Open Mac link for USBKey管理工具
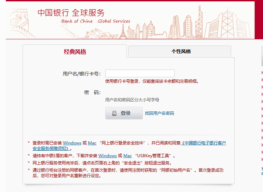 (128, 156)
